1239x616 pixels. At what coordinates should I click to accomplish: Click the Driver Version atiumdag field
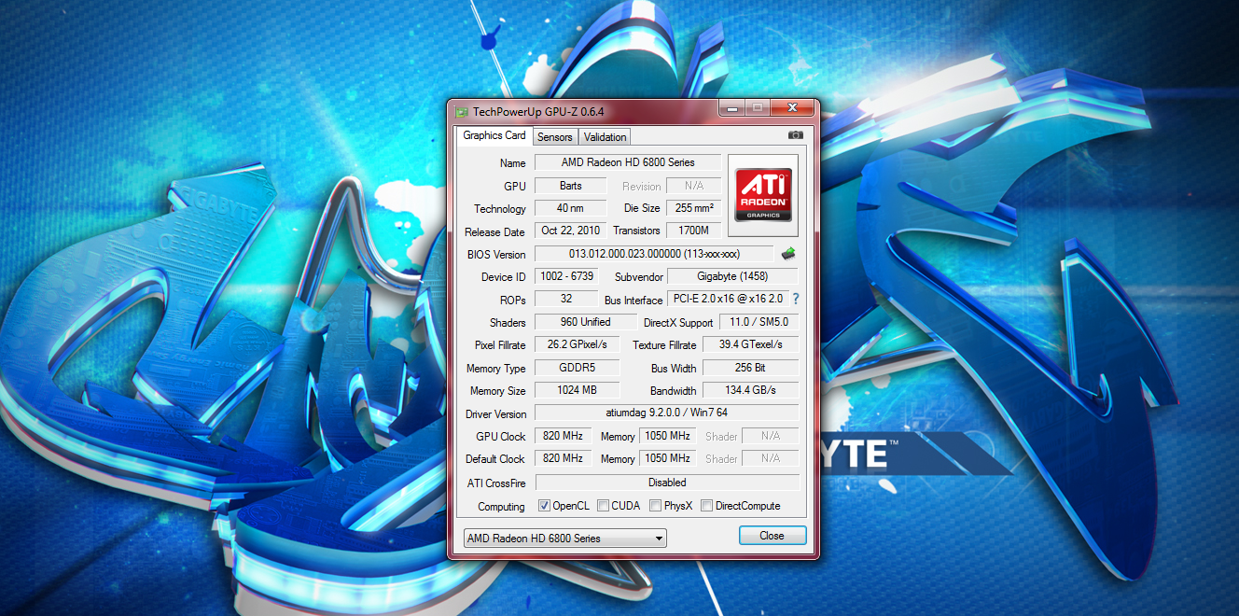(666, 413)
